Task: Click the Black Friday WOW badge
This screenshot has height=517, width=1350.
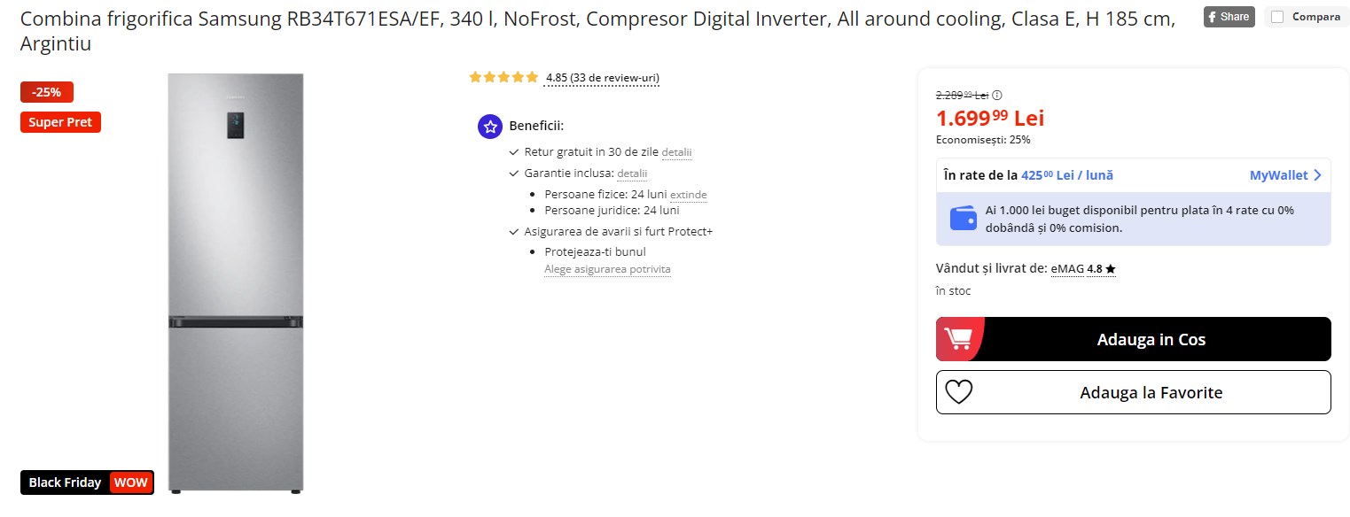Action: (x=87, y=482)
